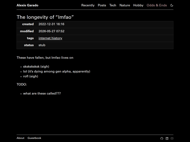Click the tags row label

coord(30,38)
